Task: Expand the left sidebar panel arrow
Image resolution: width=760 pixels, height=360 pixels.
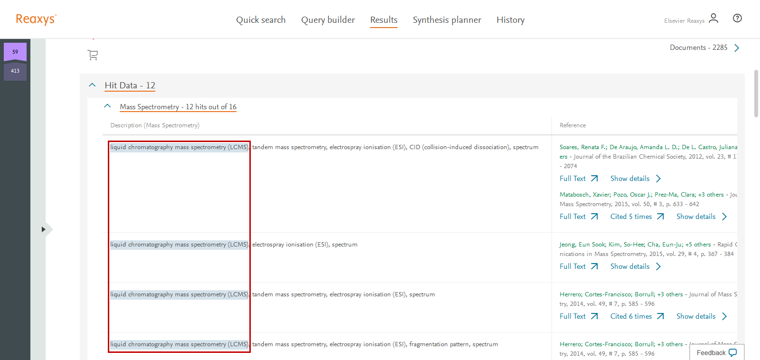Action: pos(44,229)
